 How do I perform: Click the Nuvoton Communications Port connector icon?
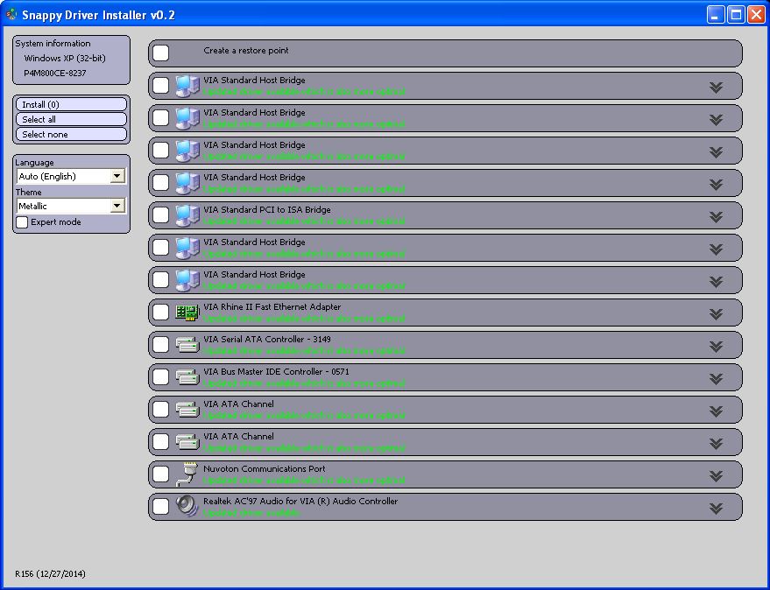(187, 474)
